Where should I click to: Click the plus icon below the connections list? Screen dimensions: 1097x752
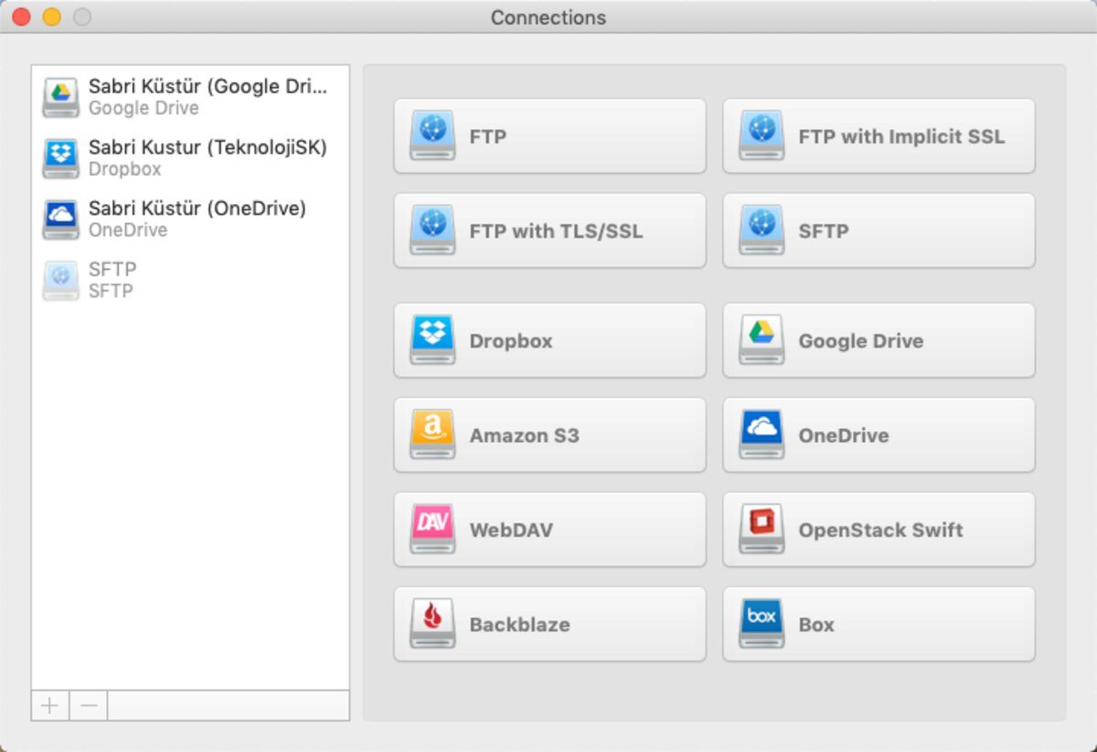(50, 705)
